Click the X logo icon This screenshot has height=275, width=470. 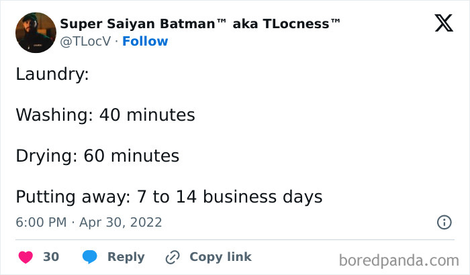click(443, 24)
